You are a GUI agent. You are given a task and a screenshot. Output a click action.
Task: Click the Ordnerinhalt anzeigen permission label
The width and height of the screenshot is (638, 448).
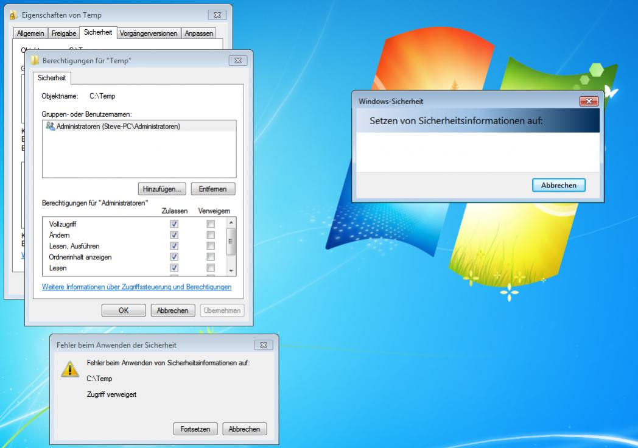80,257
